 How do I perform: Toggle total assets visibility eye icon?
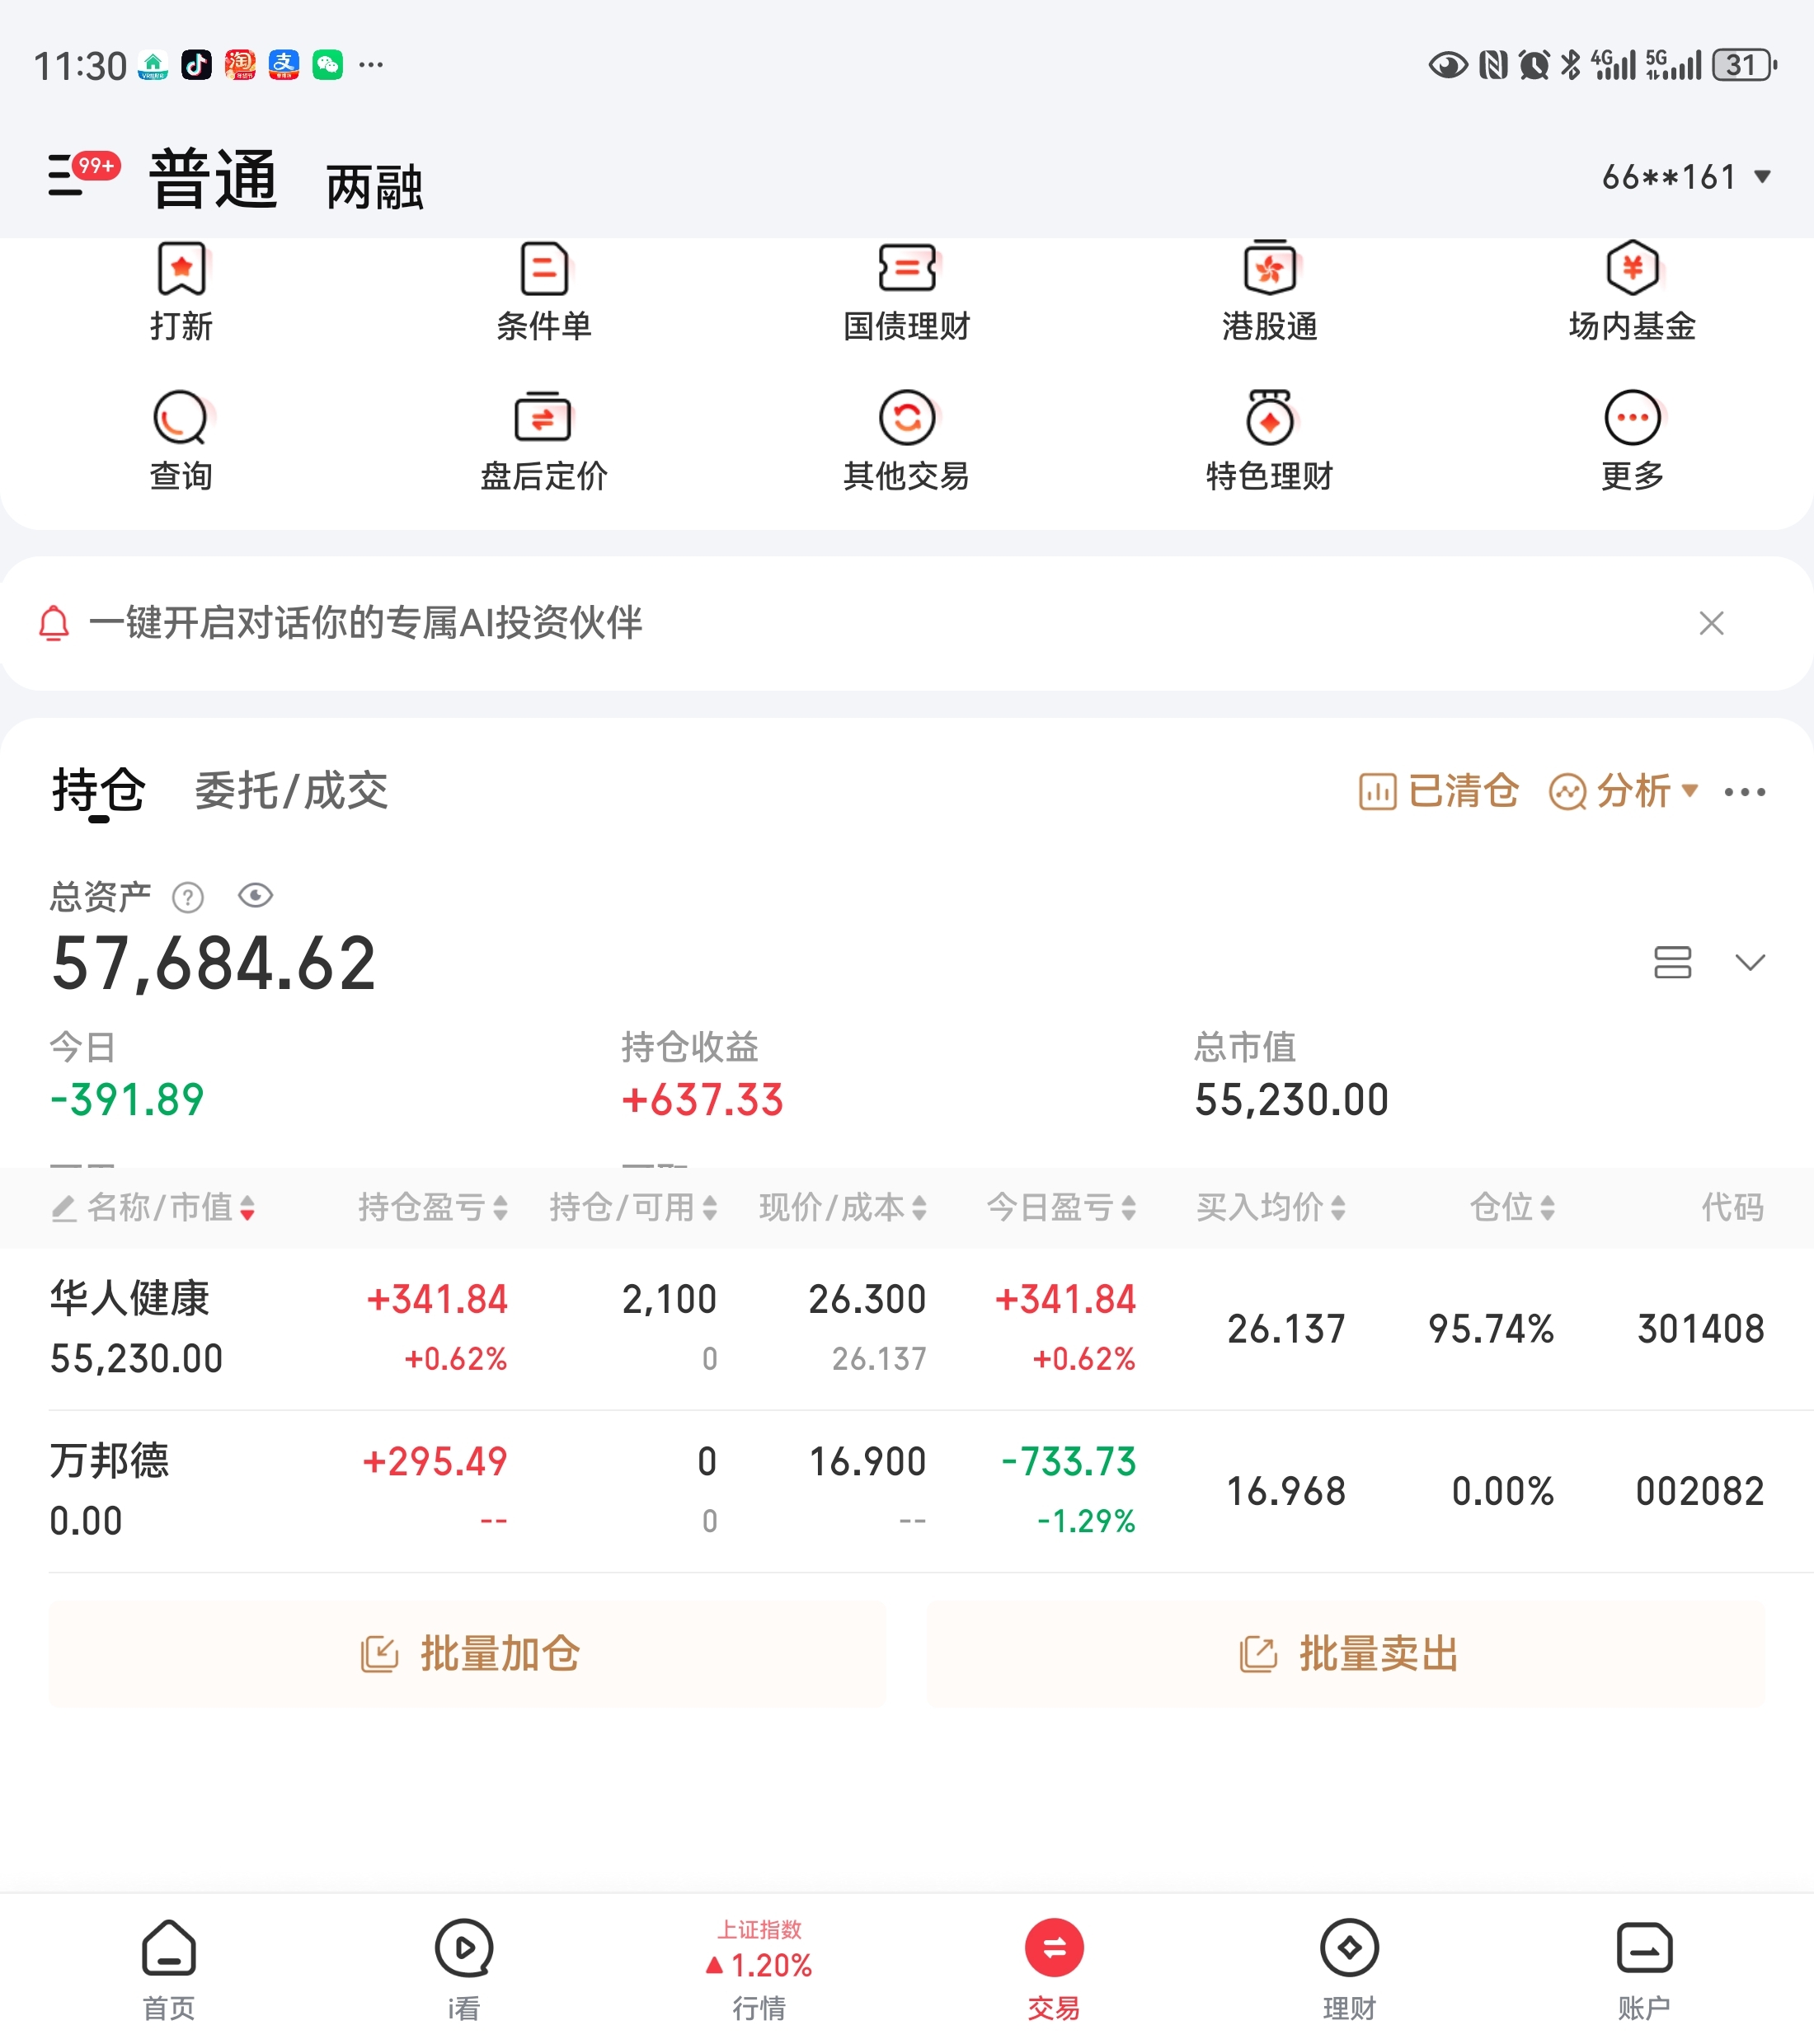coord(255,896)
